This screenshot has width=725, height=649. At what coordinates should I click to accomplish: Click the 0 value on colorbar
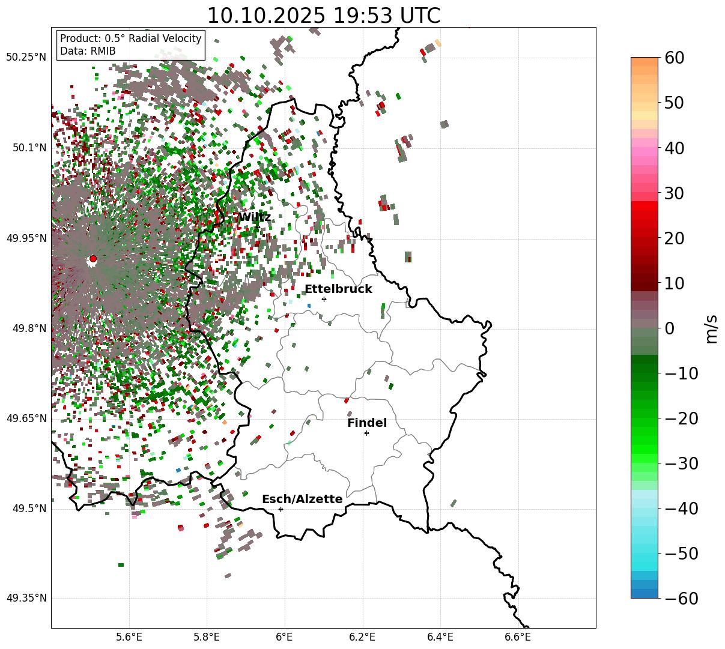tap(670, 328)
